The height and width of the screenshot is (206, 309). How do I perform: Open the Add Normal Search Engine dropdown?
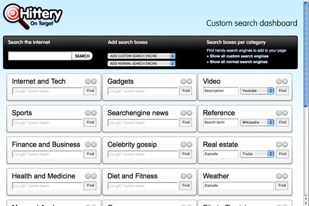tap(141, 64)
